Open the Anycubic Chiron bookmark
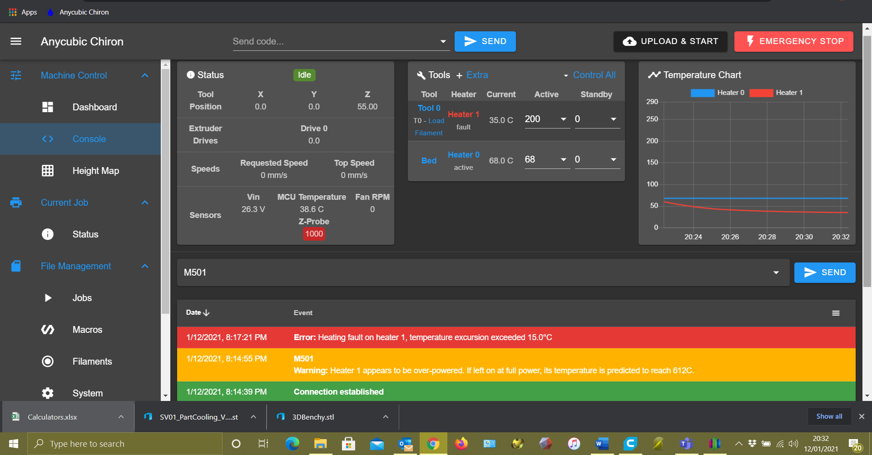This screenshot has width=872, height=455. tap(78, 12)
